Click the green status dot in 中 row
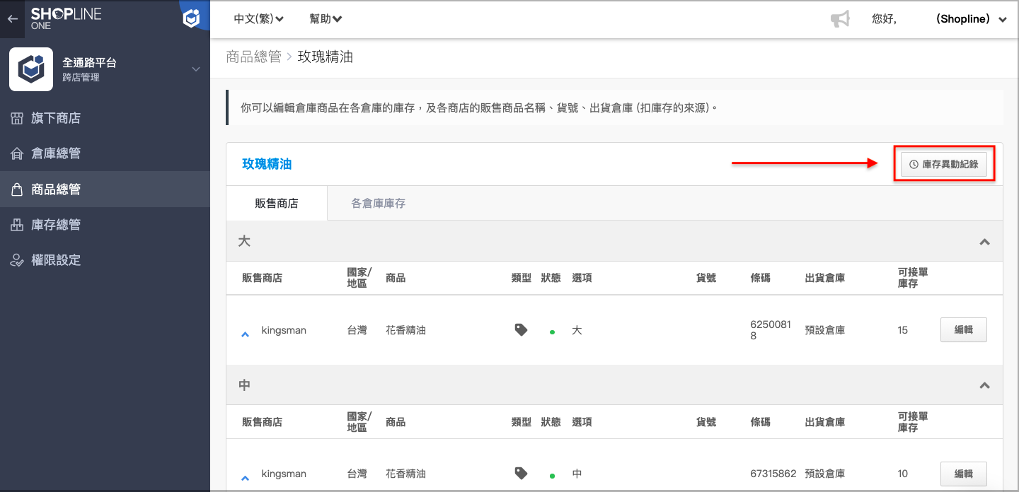 552,476
